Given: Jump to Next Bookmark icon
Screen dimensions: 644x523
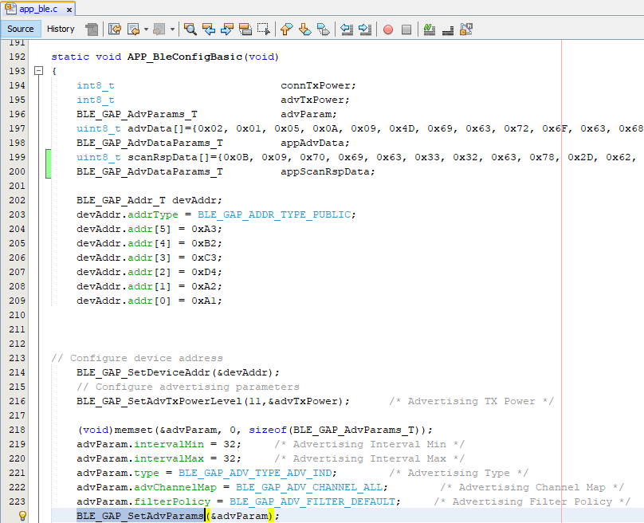Looking at the screenshot, I should pyautogui.click(x=304, y=29).
